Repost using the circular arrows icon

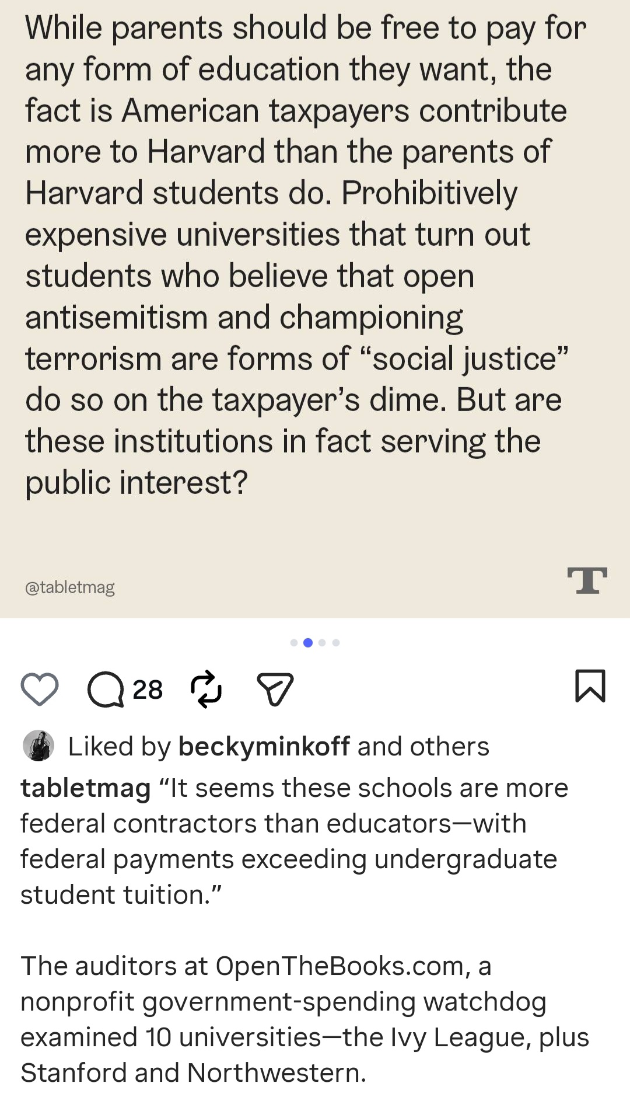pos(206,689)
